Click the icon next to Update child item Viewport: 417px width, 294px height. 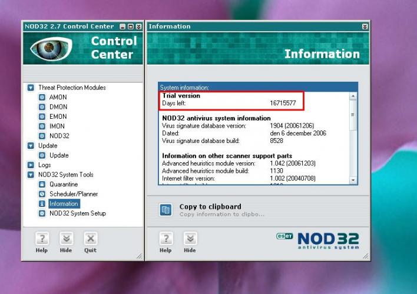click(x=42, y=155)
